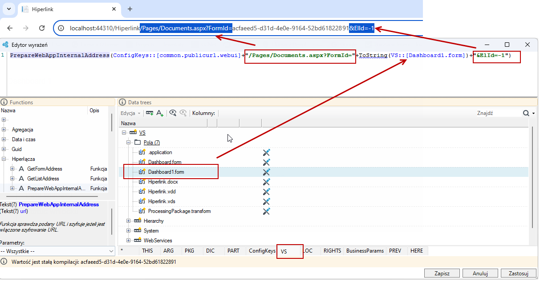Collapse the Hiperłącza function group
The image size is (540, 282).
coord(4,159)
